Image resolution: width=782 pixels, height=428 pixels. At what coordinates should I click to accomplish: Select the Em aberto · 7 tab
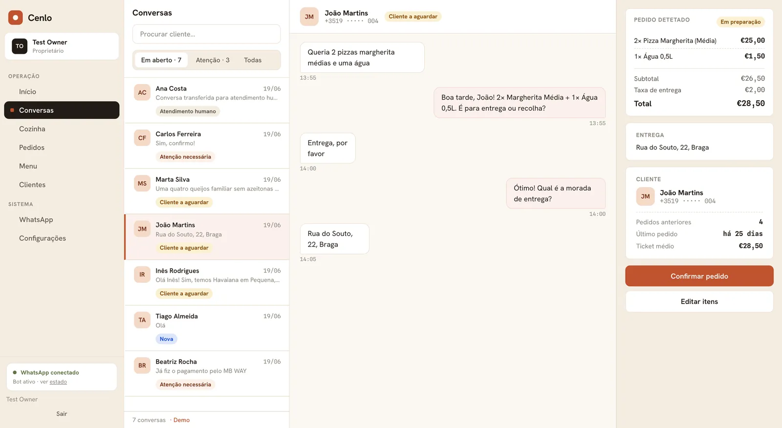(x=161, y=60)
